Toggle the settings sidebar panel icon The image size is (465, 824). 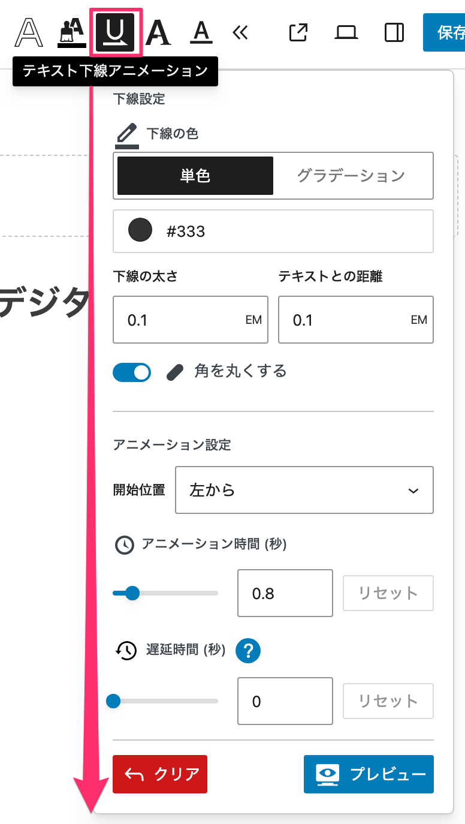pos(394,32)
